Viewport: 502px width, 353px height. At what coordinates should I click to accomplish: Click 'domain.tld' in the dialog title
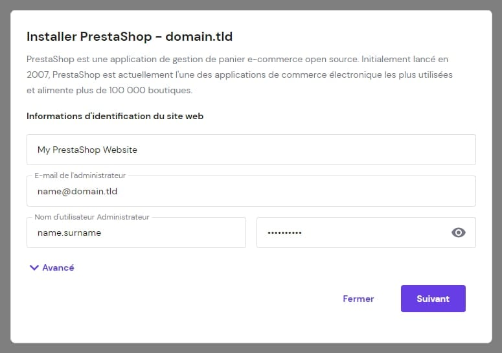[199, 36]
